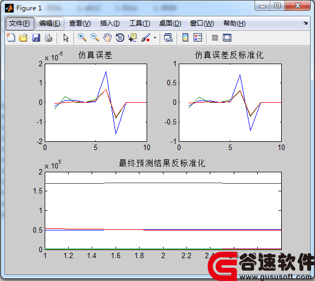The image size is (315, 281).
Task: Hide plot tools with the gray square icon
Action: coord(215,38)
